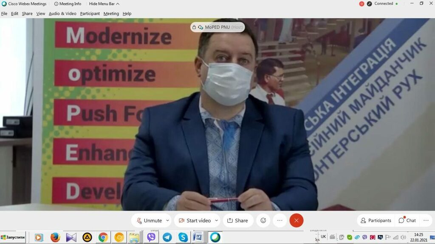Click the Share content button
Viewport: 435px width, 244px height.
pyautogui.click(x=237, y=220)
